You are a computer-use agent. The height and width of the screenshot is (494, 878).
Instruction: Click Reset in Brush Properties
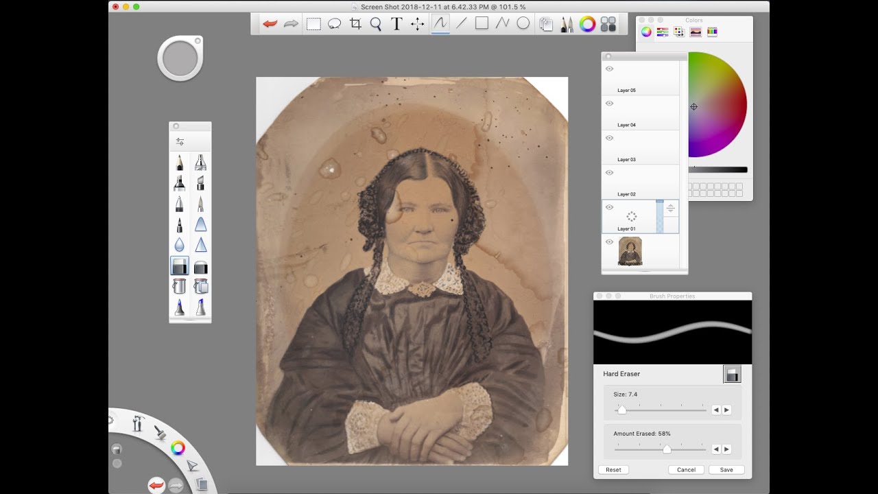pos(613,470)
